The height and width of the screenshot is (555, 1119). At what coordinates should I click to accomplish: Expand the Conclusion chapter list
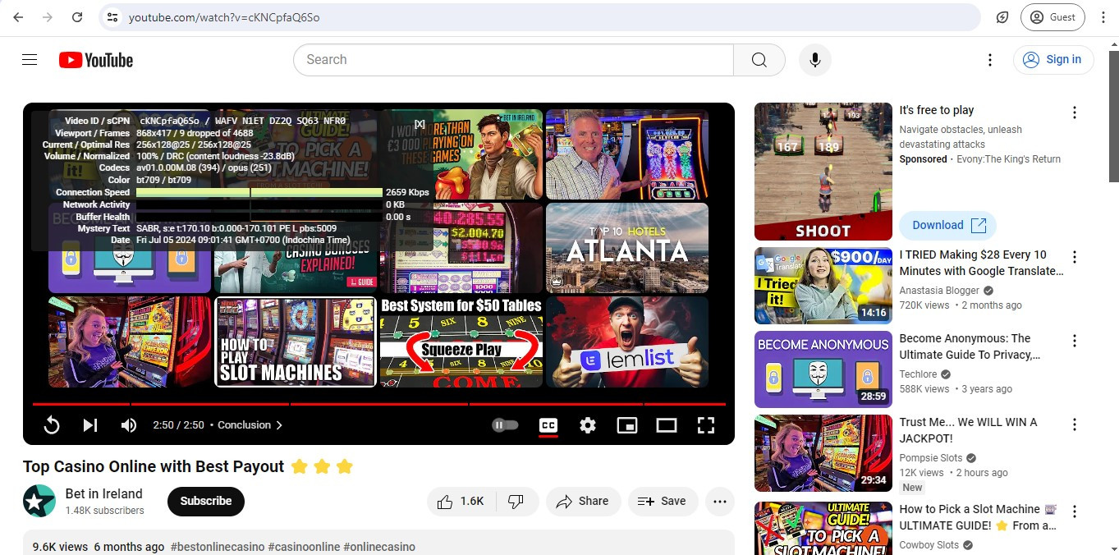[250, 425]
